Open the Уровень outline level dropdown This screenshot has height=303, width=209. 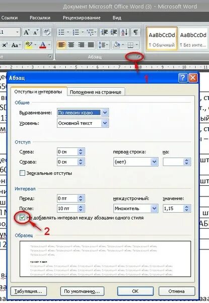click(x=105, y=123)
